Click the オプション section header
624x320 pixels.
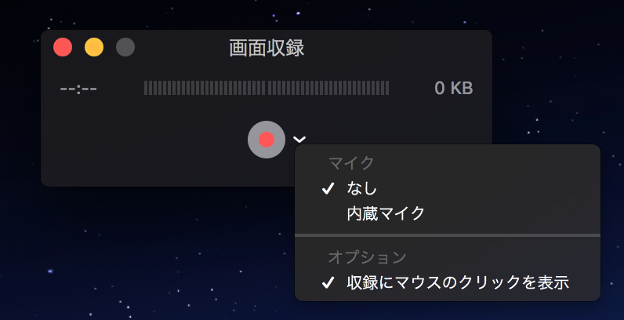pyautogui.click(x=367, y=257)
